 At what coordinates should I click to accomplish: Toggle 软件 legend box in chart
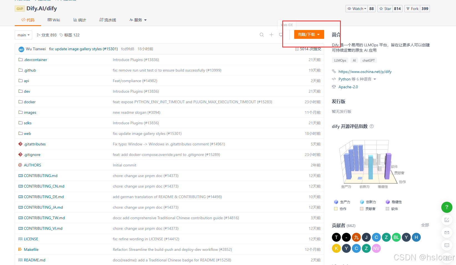(387, 209)
